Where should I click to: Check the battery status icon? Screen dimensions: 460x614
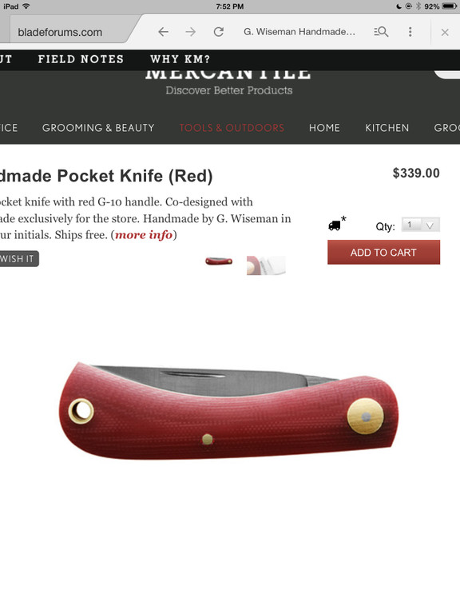click(x=449, y=6)
